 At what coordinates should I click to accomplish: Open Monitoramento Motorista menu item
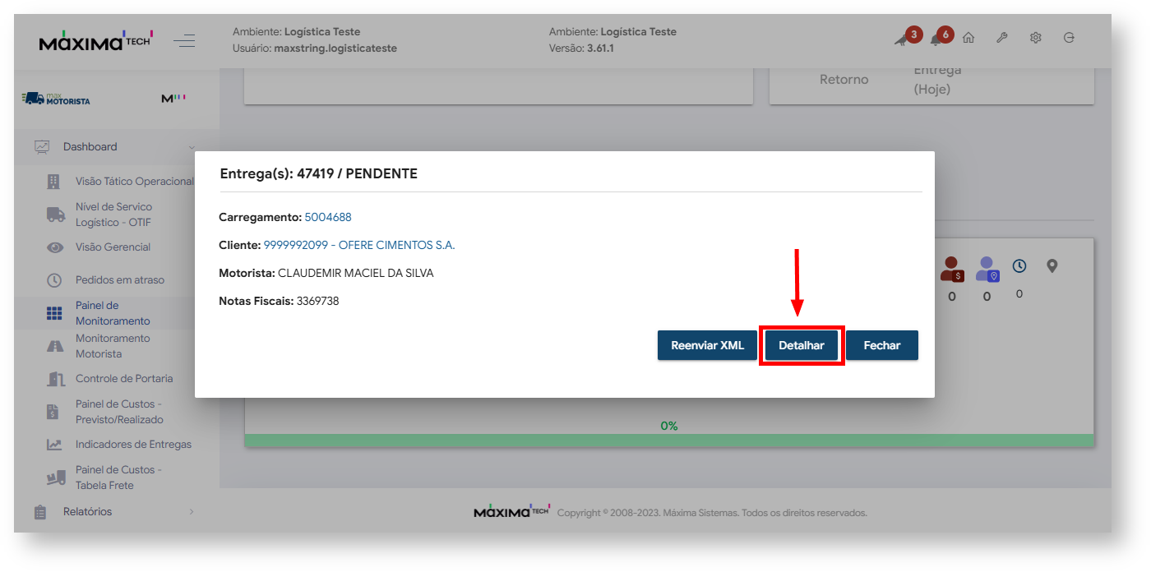[113, 346]
